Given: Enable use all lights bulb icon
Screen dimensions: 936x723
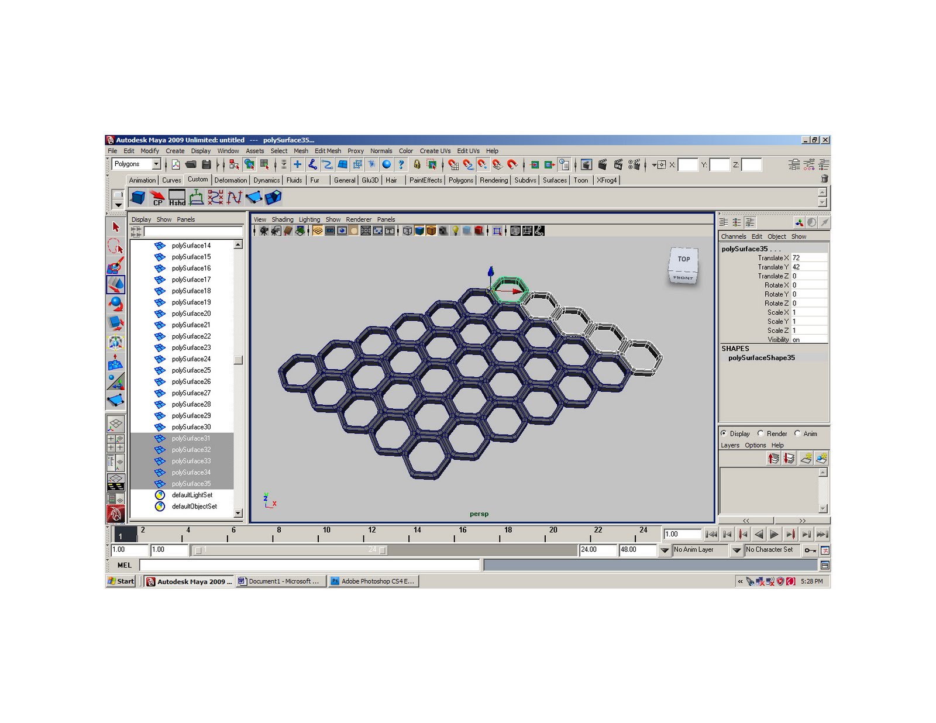Looking at the screenshot, I should (455, 231).
